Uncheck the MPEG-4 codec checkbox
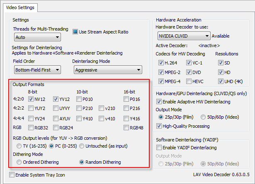The image size is (255, 184). (x=161, y=81)
